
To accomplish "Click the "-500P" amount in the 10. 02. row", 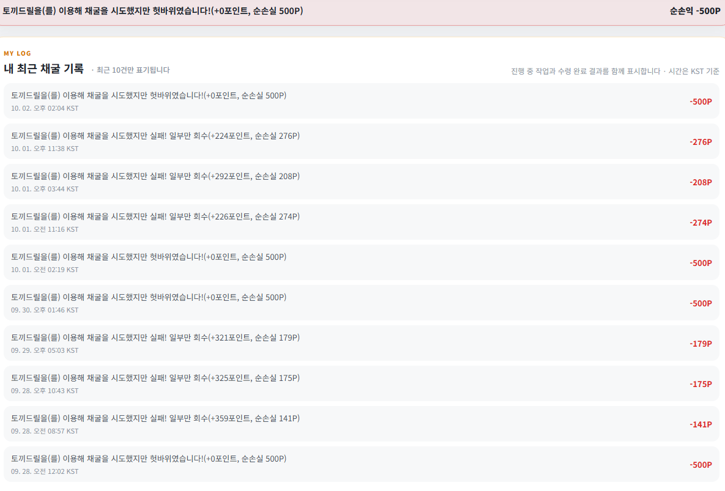I will coord(701,102).
